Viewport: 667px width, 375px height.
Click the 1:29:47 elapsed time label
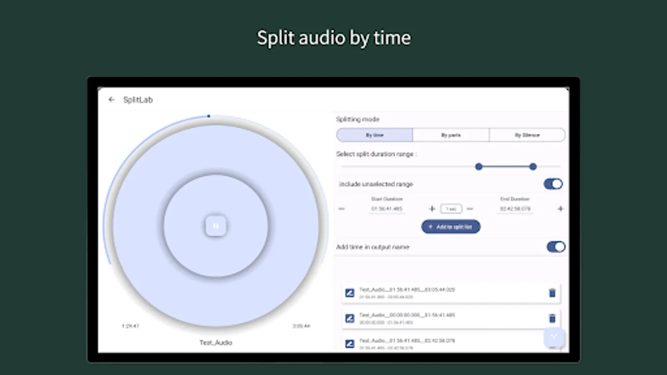pyautogui.click(x=130, y=326)
